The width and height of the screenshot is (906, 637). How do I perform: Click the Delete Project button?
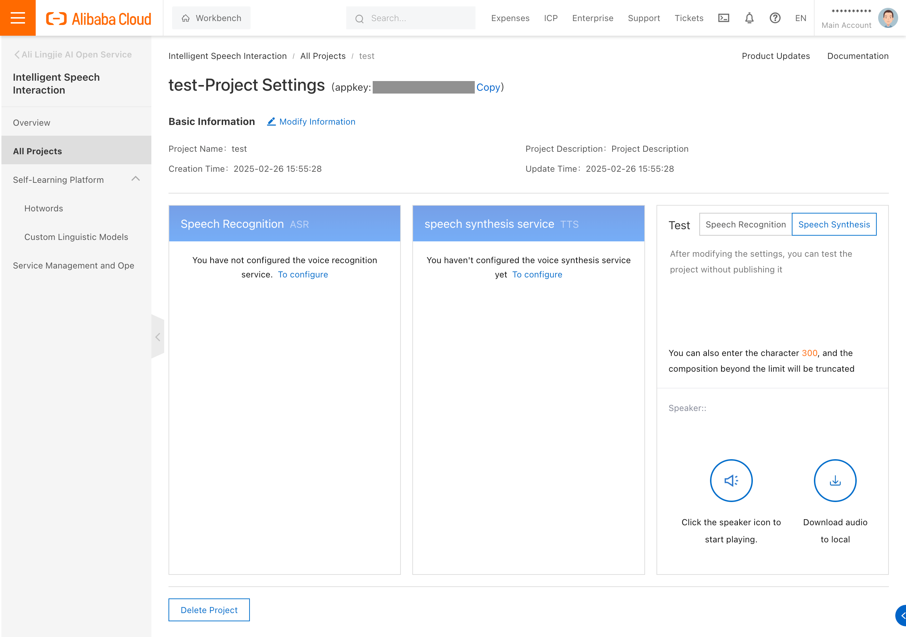click(x=209, y=610)
